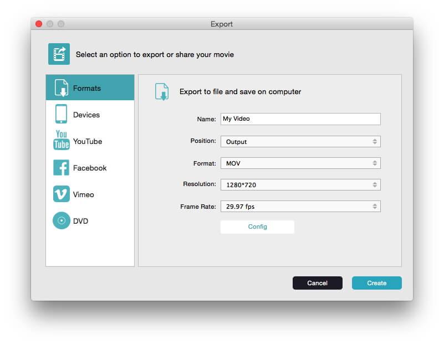
Task: Close the Export window with red button
Action: [x=39, y=24]
